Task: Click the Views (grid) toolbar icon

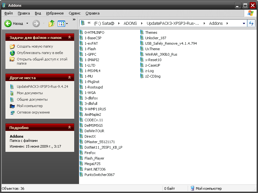Action: click(x=61, y=23)
